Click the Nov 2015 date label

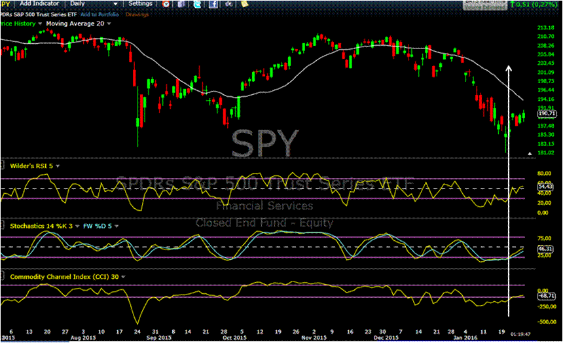point(314,338)
